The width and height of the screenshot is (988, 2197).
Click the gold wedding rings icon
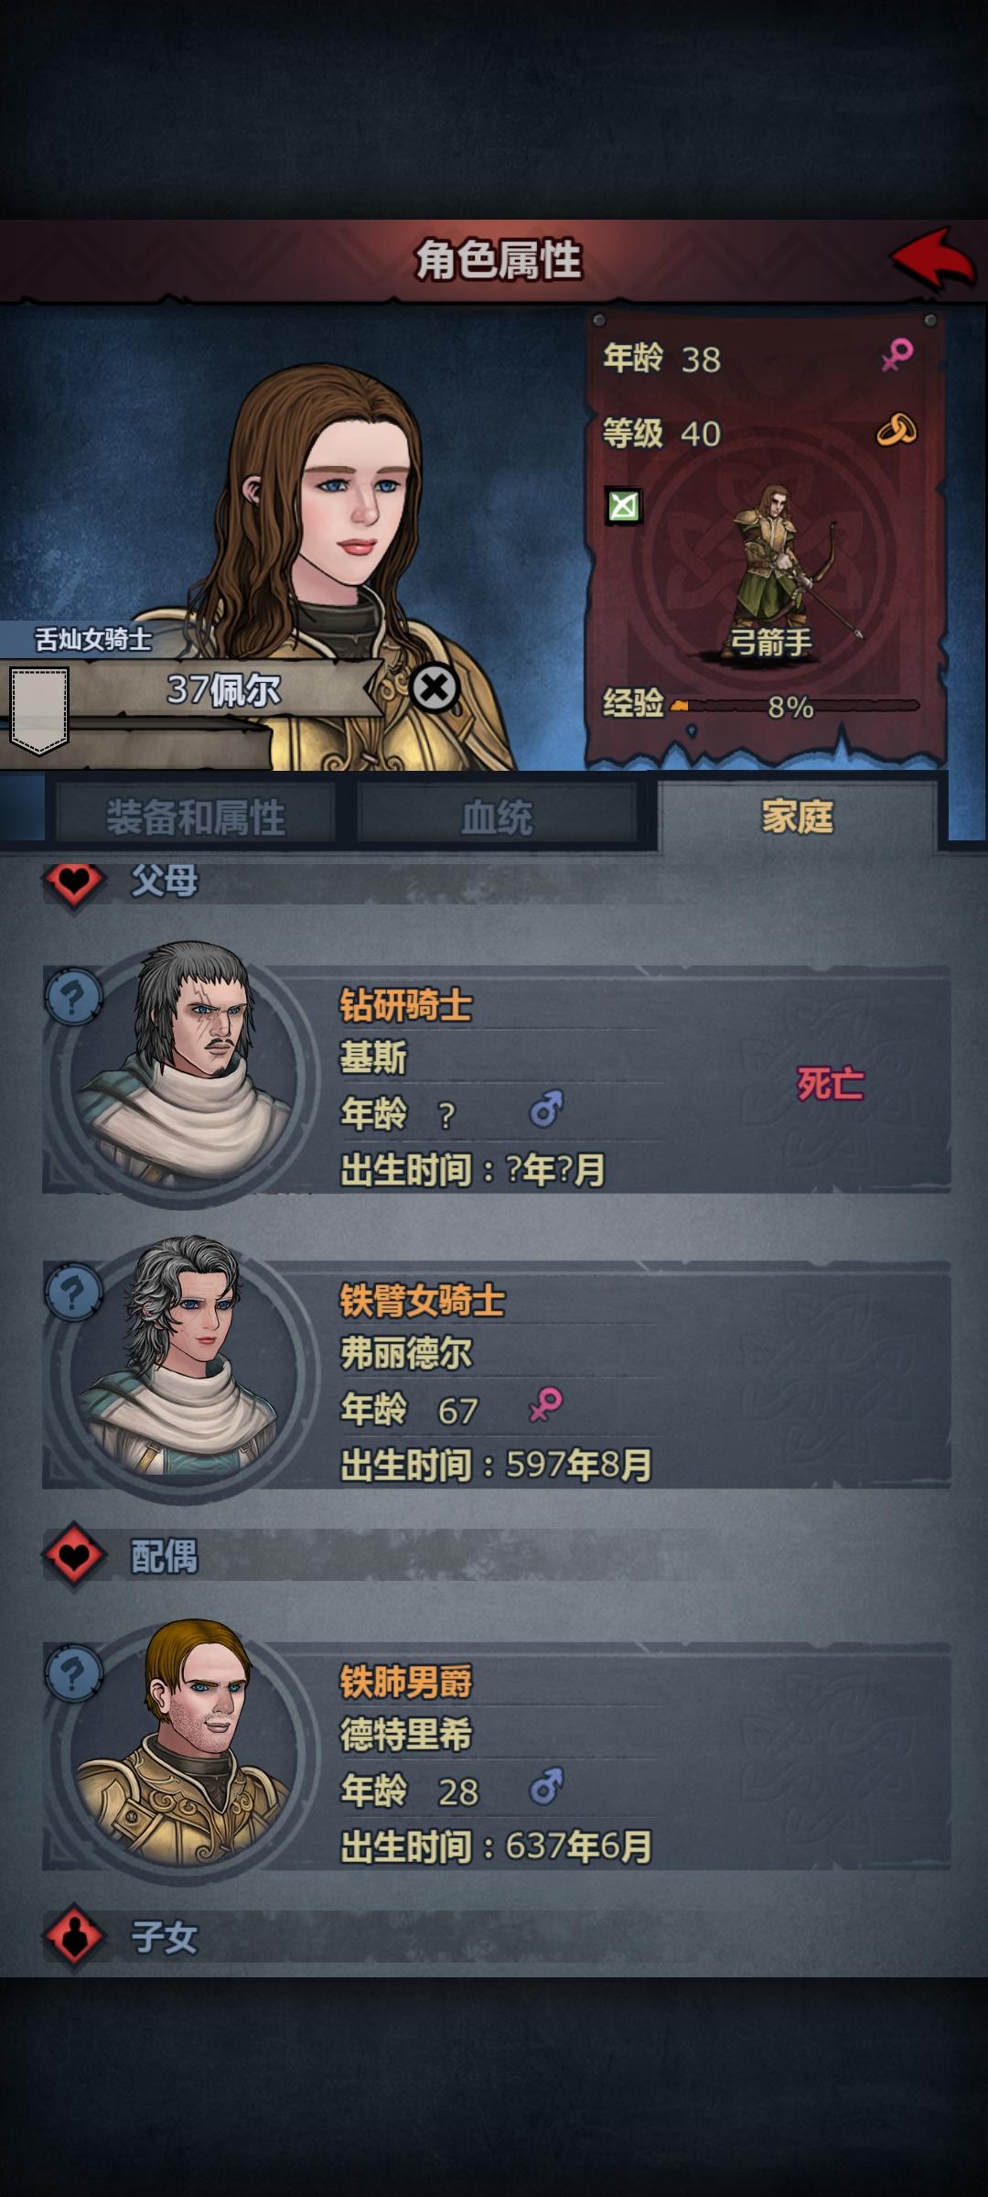pyautogui.click(x=896, y=429)
